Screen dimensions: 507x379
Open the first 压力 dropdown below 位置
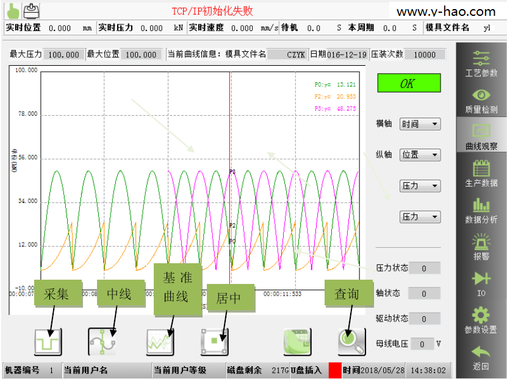tap(420, 186)
